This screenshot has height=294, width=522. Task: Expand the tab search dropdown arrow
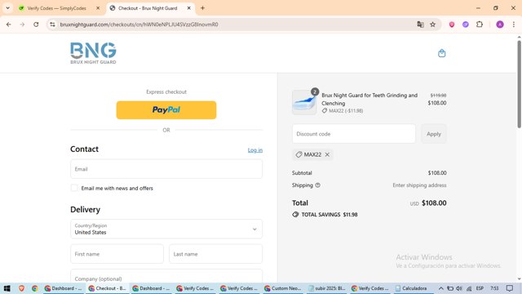(7, 8)
